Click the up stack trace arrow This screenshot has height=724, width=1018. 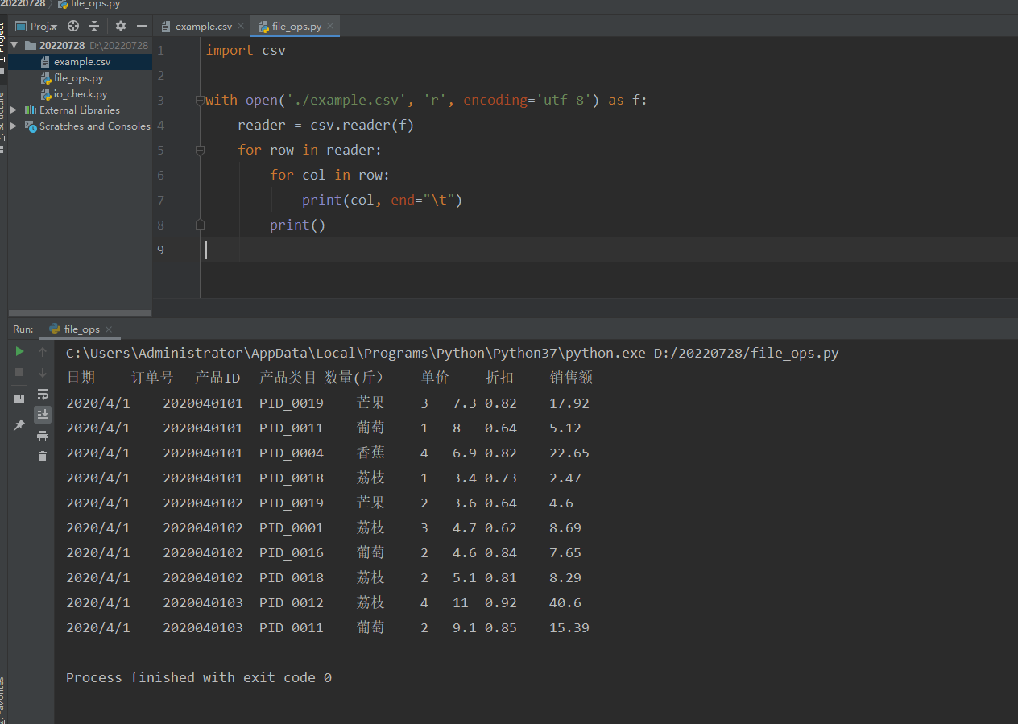click(43, 351)
